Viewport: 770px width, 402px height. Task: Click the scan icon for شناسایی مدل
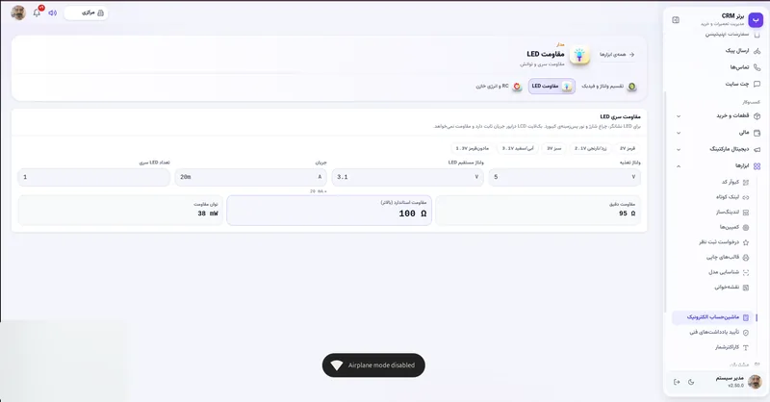tap(746, 272)
